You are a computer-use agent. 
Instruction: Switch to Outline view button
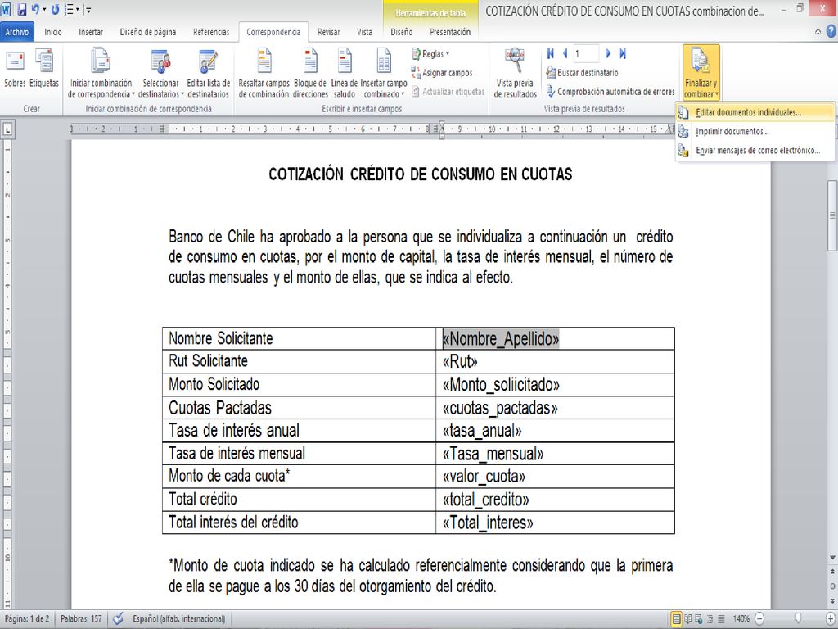pyautogui.click(x=710, y=619)
